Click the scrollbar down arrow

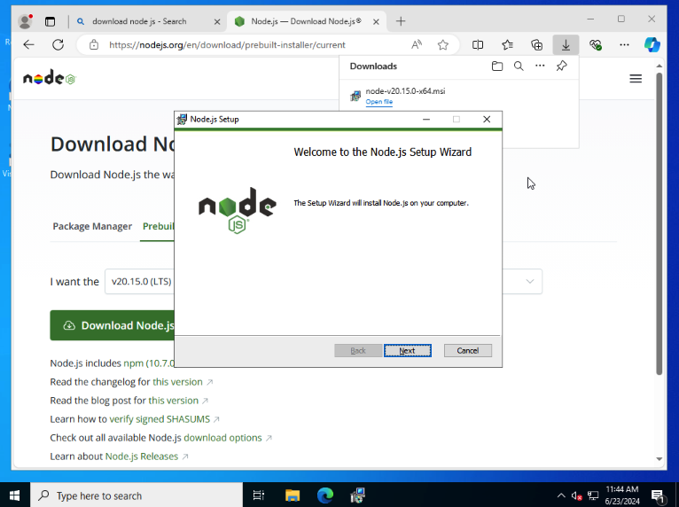click(659, 459)
